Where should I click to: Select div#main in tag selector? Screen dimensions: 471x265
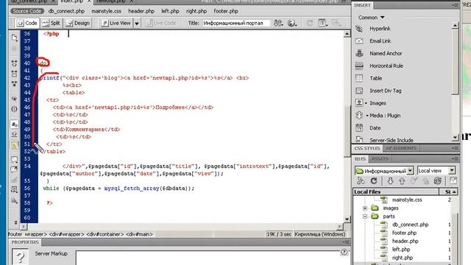(x=139, y=234)
